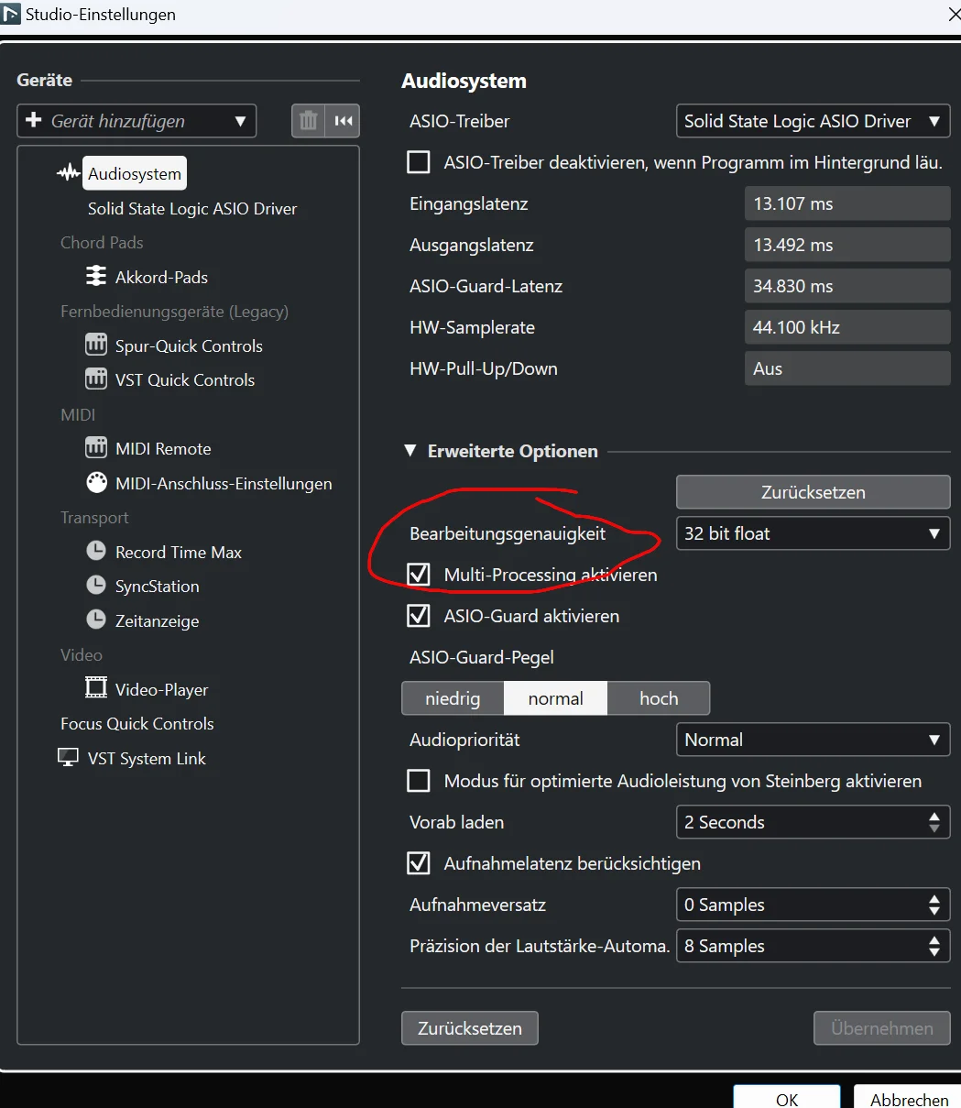Click the Akkord-Pads icon
This screenshot has width=961, height=1108.
pos(96,277)
